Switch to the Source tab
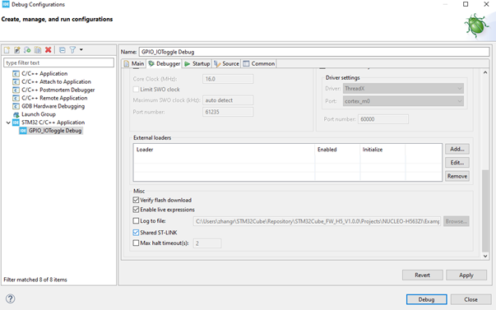Viewport: 496px width, 310px height. tap(226, 63)
